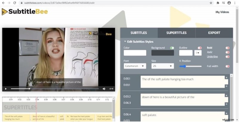Switch to the SUPERTITLES tab
Screen dimensions: 239x122
coord(177,33)
